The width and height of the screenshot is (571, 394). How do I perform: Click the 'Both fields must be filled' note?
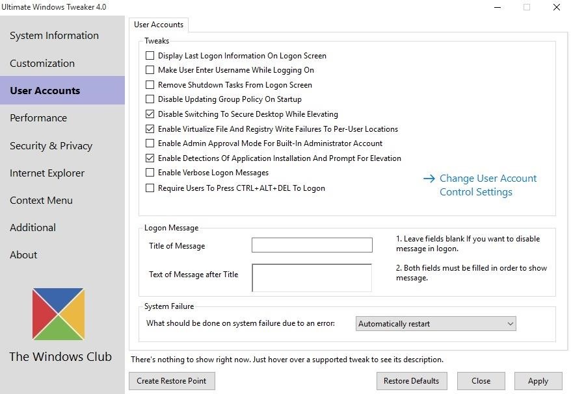[471, 273]
